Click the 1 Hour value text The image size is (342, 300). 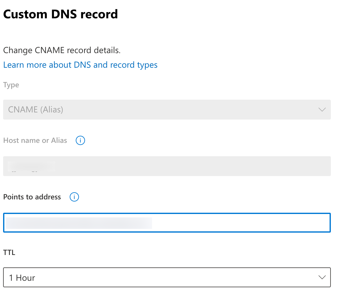pyautogui.click(x=22, y=278)
